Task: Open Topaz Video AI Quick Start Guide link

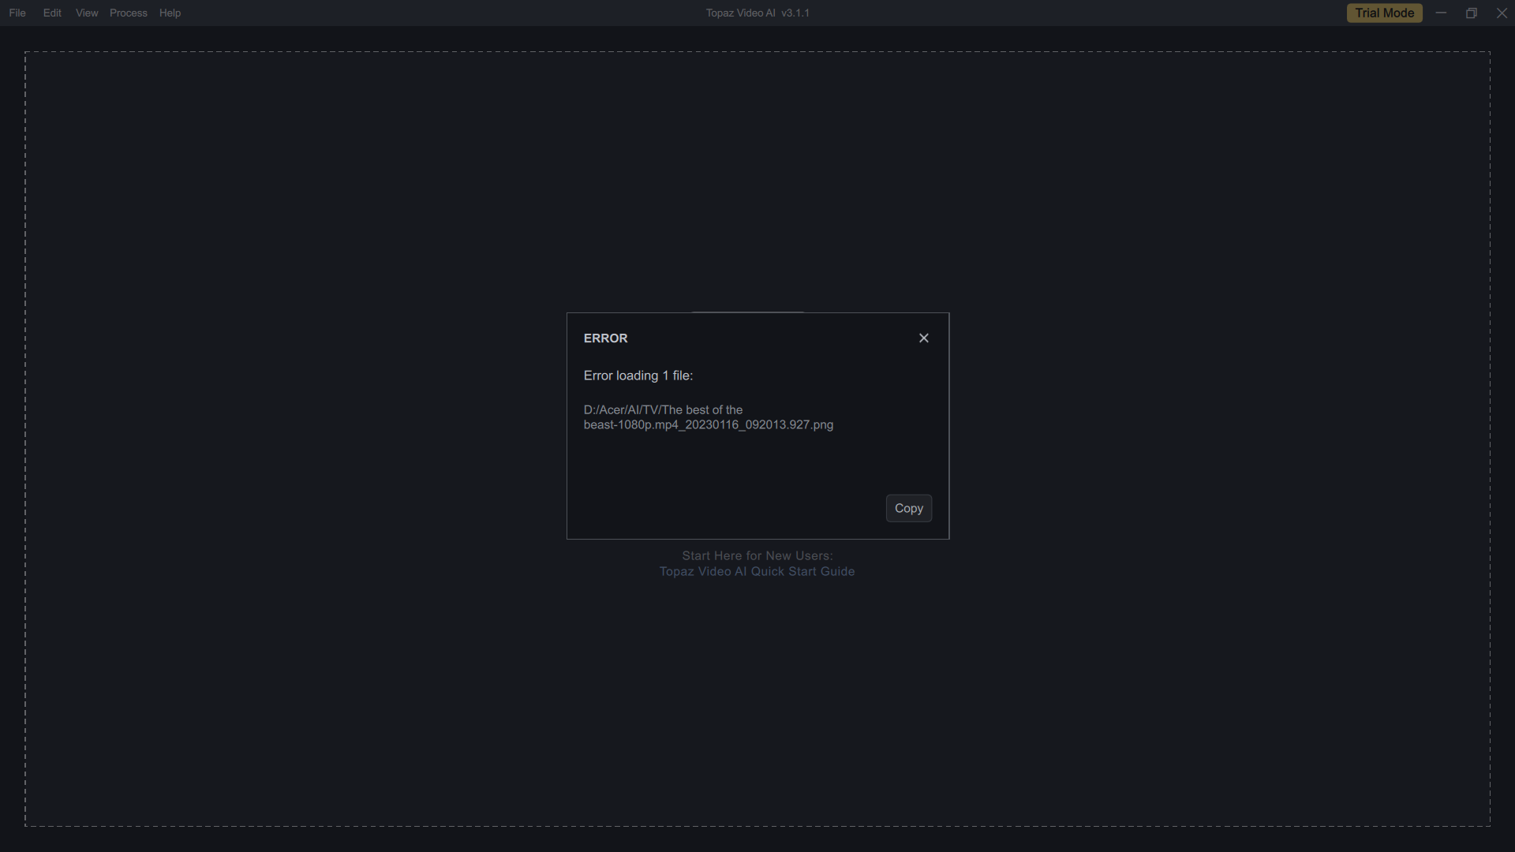Action: click(757, 572)
